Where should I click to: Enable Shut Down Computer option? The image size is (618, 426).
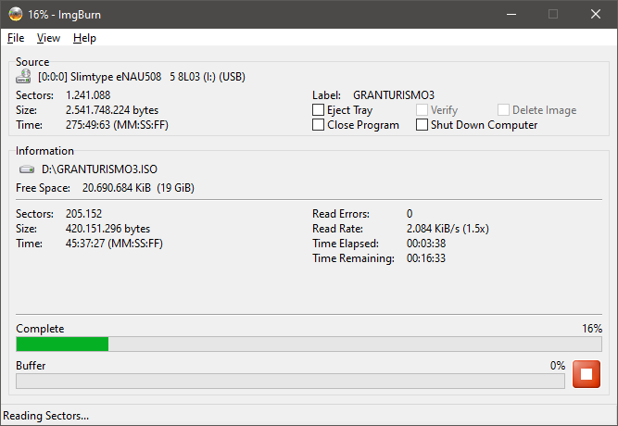(423, 125)
